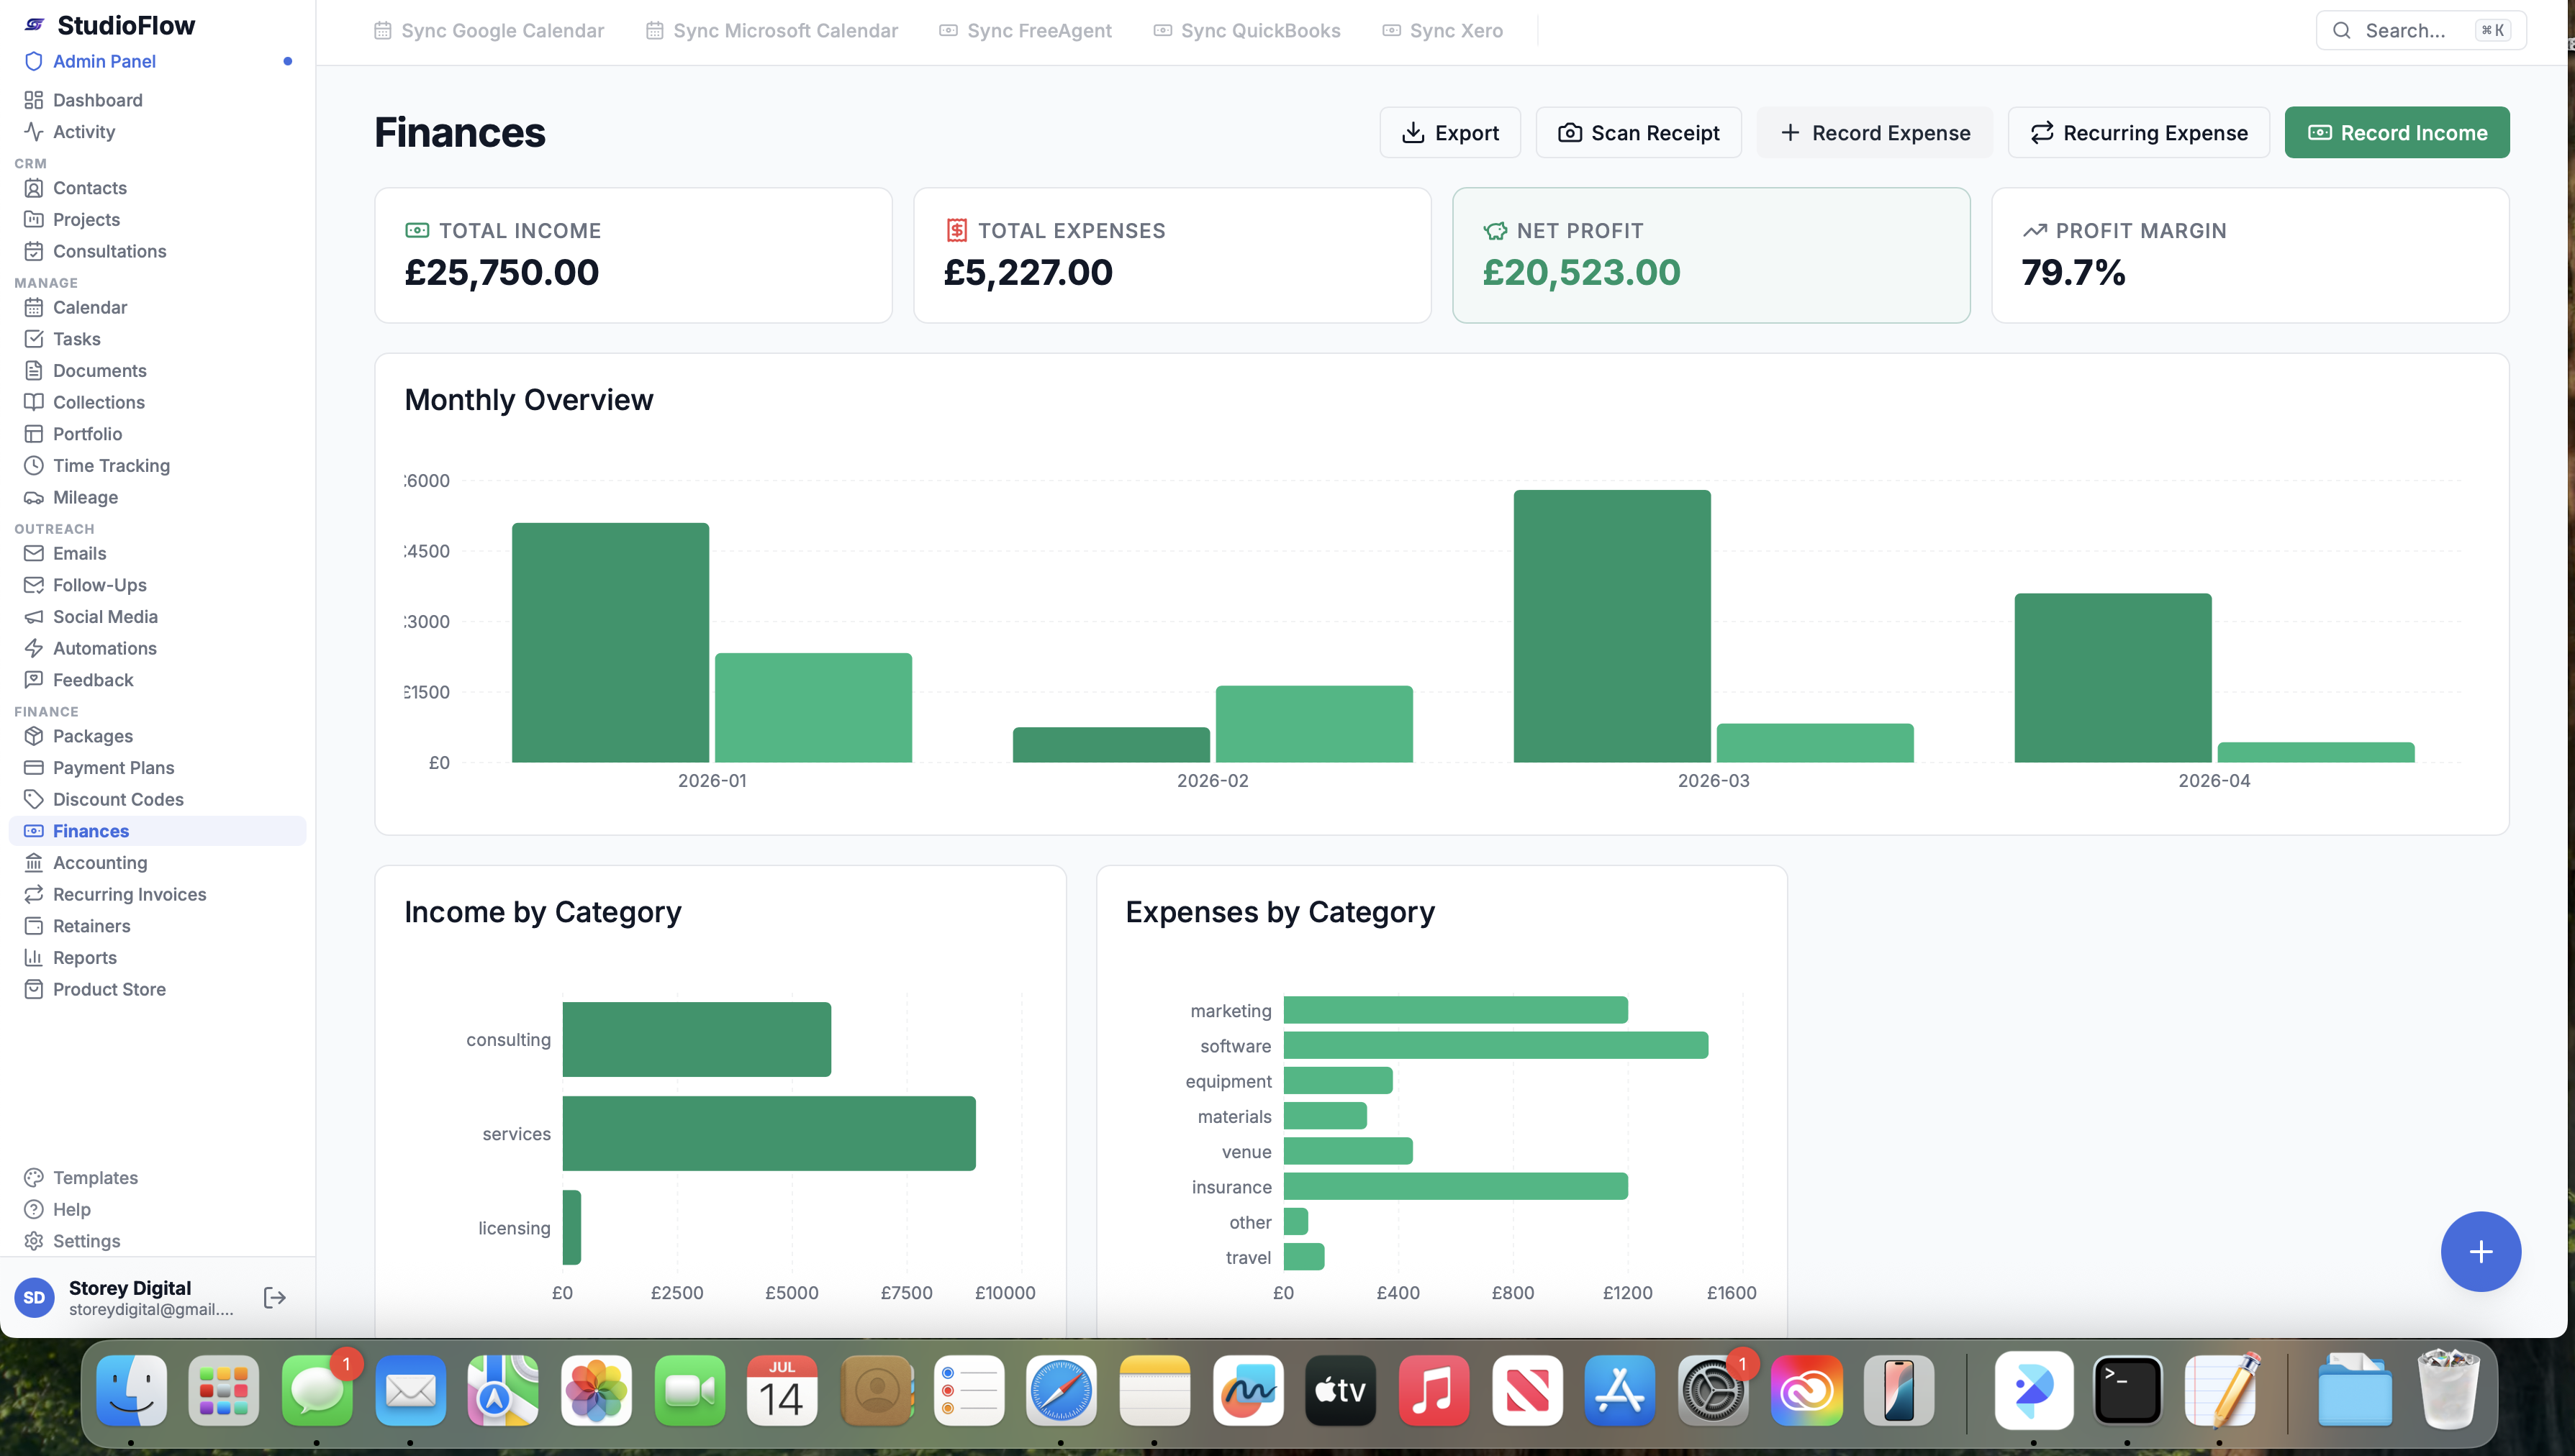Click the Packages box icon

tap(34, 736)
